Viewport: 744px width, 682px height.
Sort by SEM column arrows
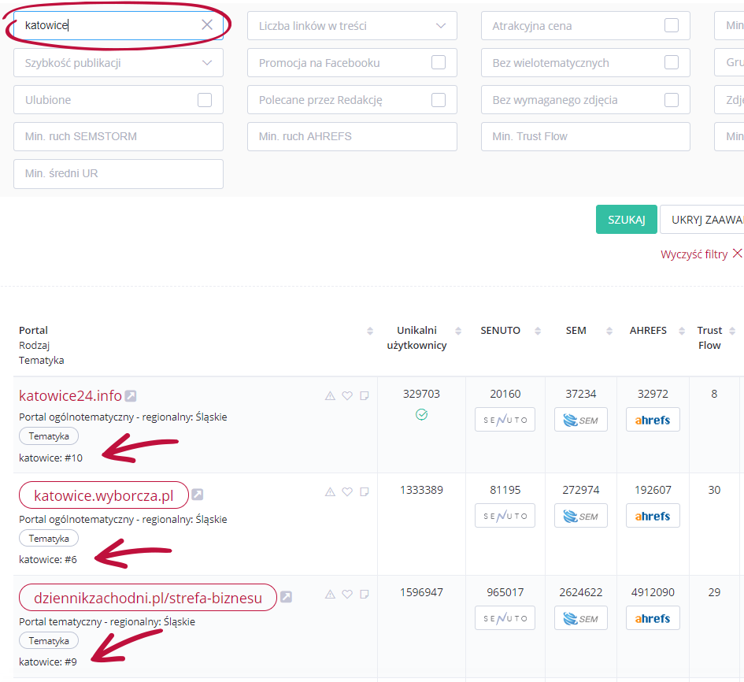pyautogui.click(x=609, y=331)
